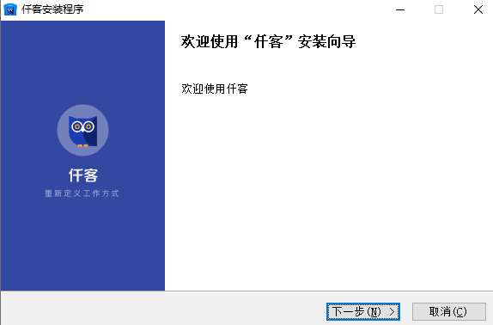Viewport: 493px width, 325px height.
Task: Click the 仟客安装程序 window title text
Action: 52,9
